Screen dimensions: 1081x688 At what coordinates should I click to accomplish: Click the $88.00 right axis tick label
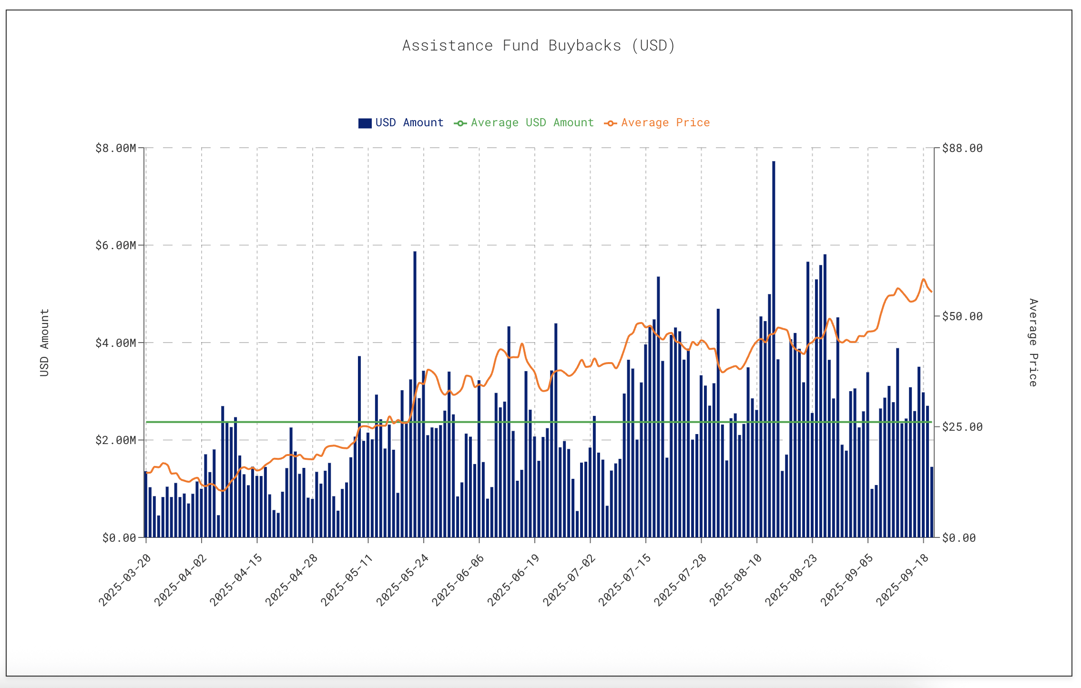tap(962, 148)
